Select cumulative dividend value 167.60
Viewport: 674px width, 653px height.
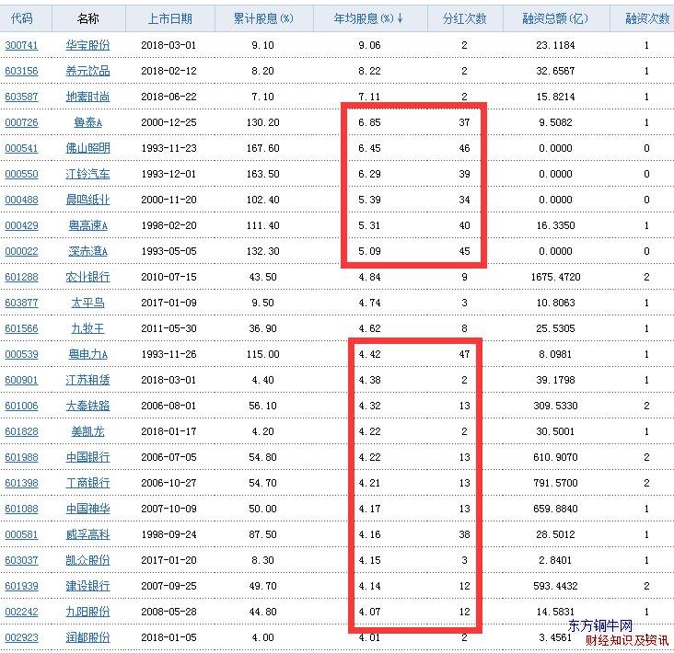pyautogui.click(x=262, y=148)
